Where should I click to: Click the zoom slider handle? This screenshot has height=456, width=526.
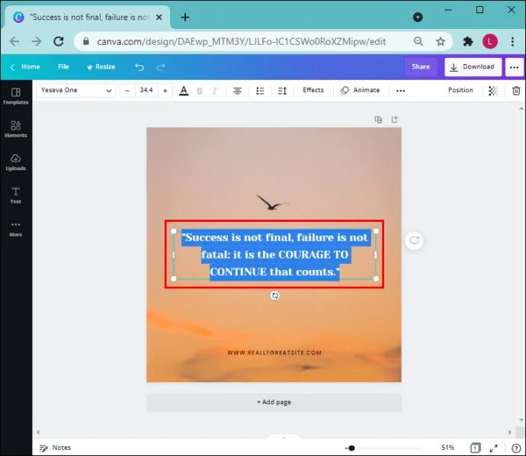(x=351, y=448)
